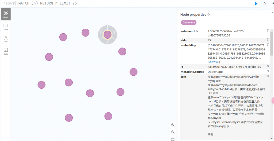The height and width of the screenshot is (141, 274).
Task: Copy the embedding property value
Action: click(x=268, y=45)
